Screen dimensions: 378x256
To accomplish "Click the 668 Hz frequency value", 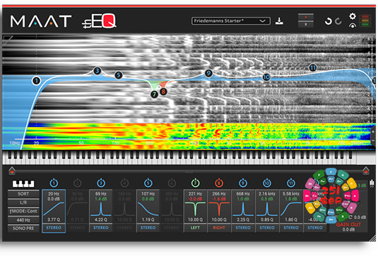I will coord(243,194).
